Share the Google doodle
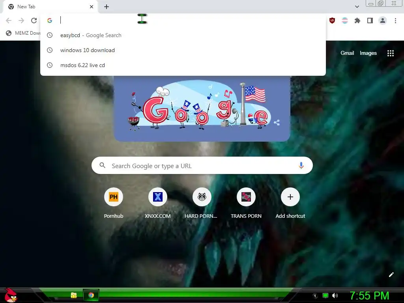 tap(277, 122)
